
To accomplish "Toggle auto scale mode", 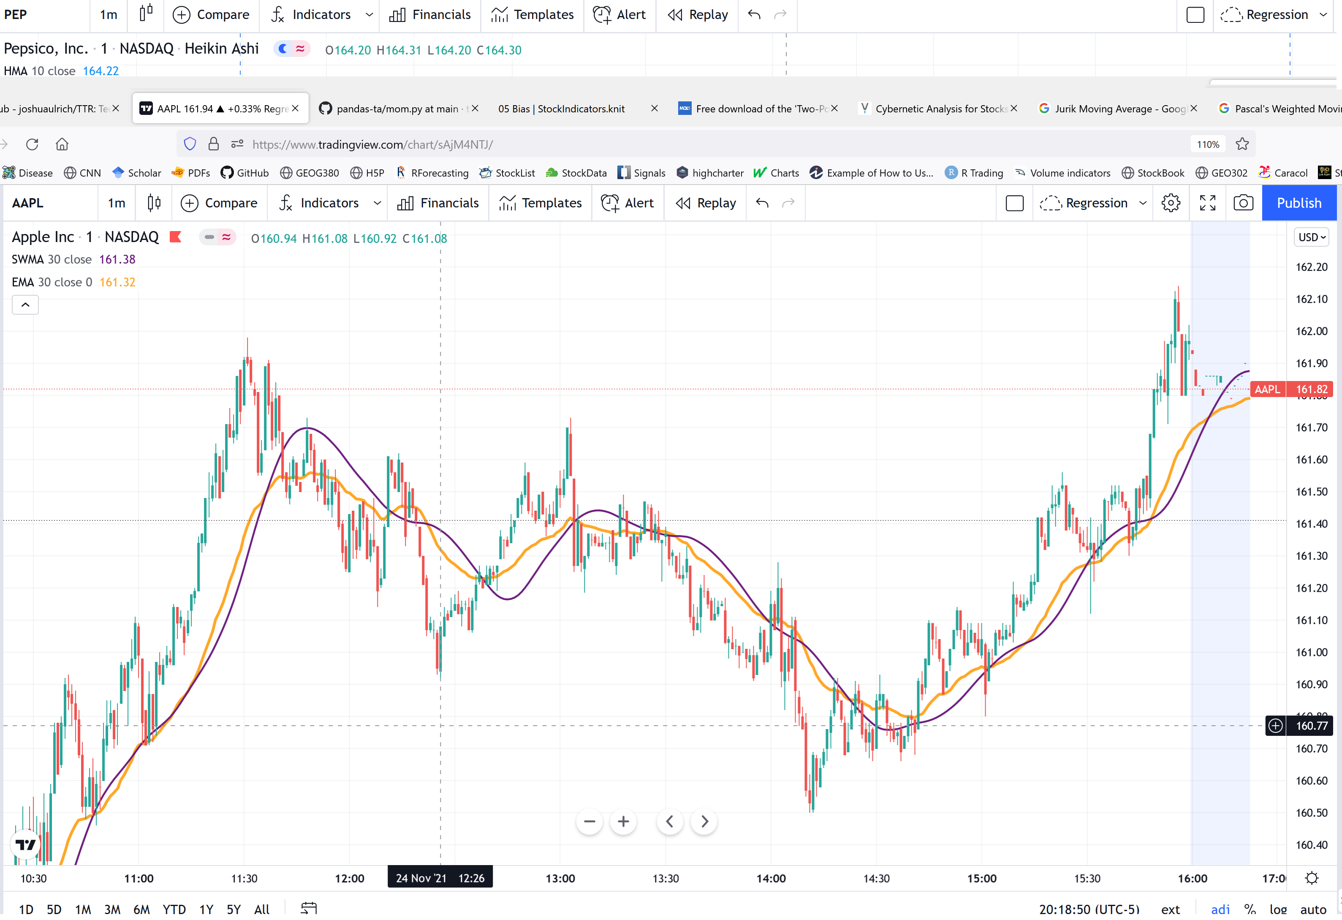I will [x=1312, y=909].
